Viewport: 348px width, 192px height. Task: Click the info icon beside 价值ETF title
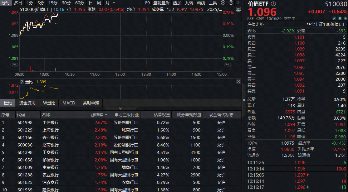click(273, 4)
